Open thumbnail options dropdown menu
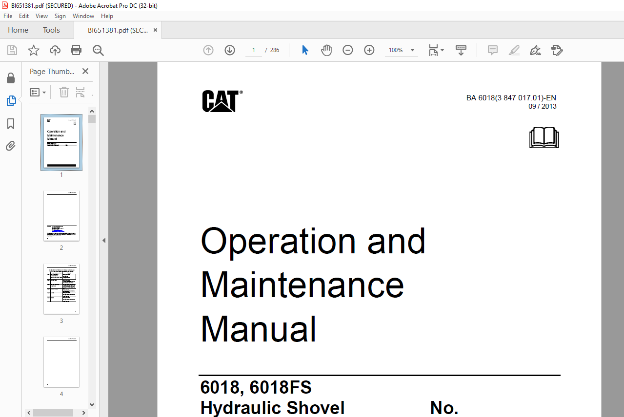This screenshot has width=624, height=417. coord(38,92)
